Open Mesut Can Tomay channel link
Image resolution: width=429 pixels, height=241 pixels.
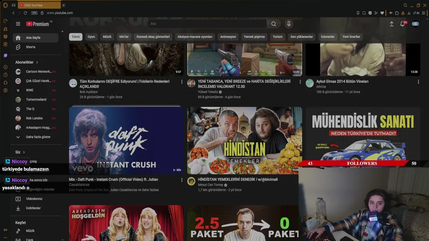tap(210, 185)
